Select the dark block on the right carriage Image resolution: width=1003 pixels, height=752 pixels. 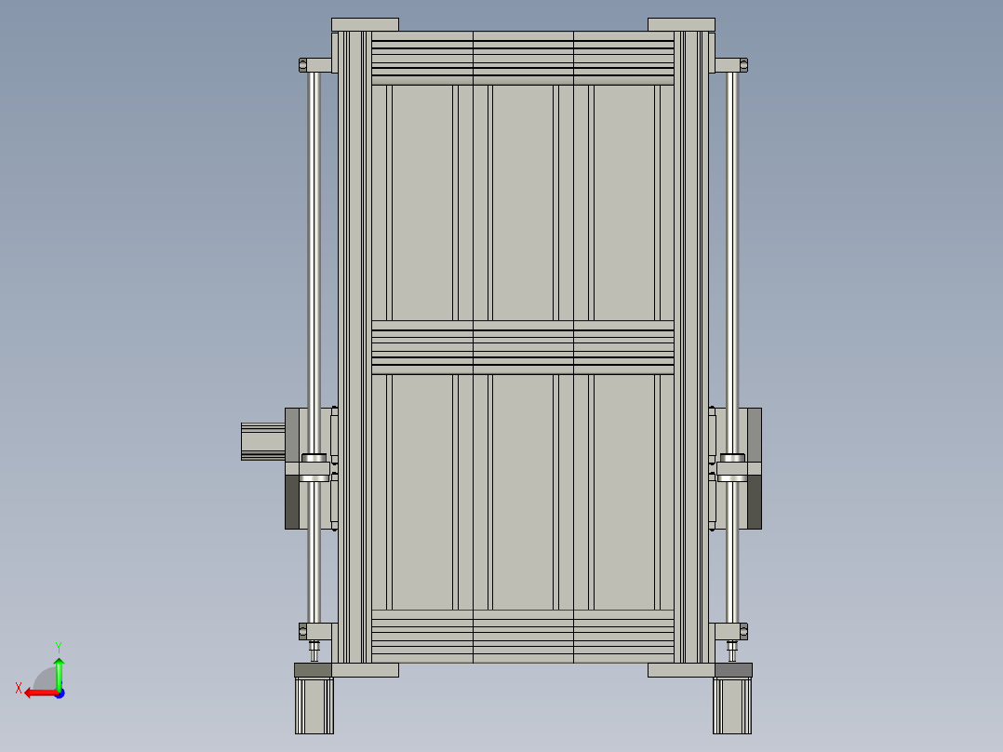[x=755, y=502]
